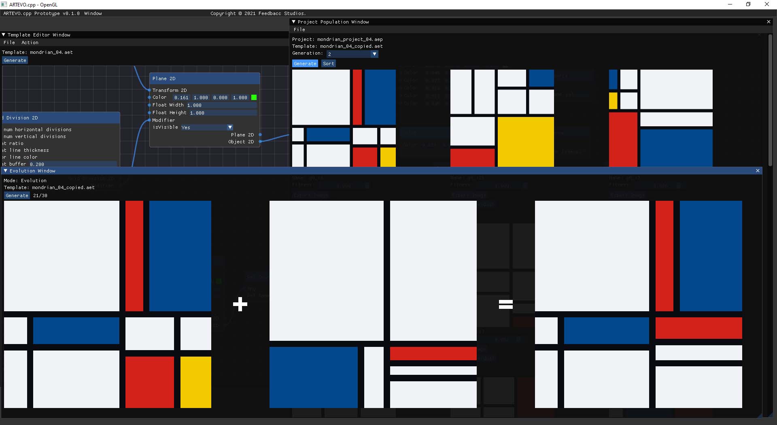The height and width of the screenshot is (425, 777).
Task: Click 'Template: mondrian_04.aet' text in Template Editor
Action: pyautogui.click(x=38, y=52)
